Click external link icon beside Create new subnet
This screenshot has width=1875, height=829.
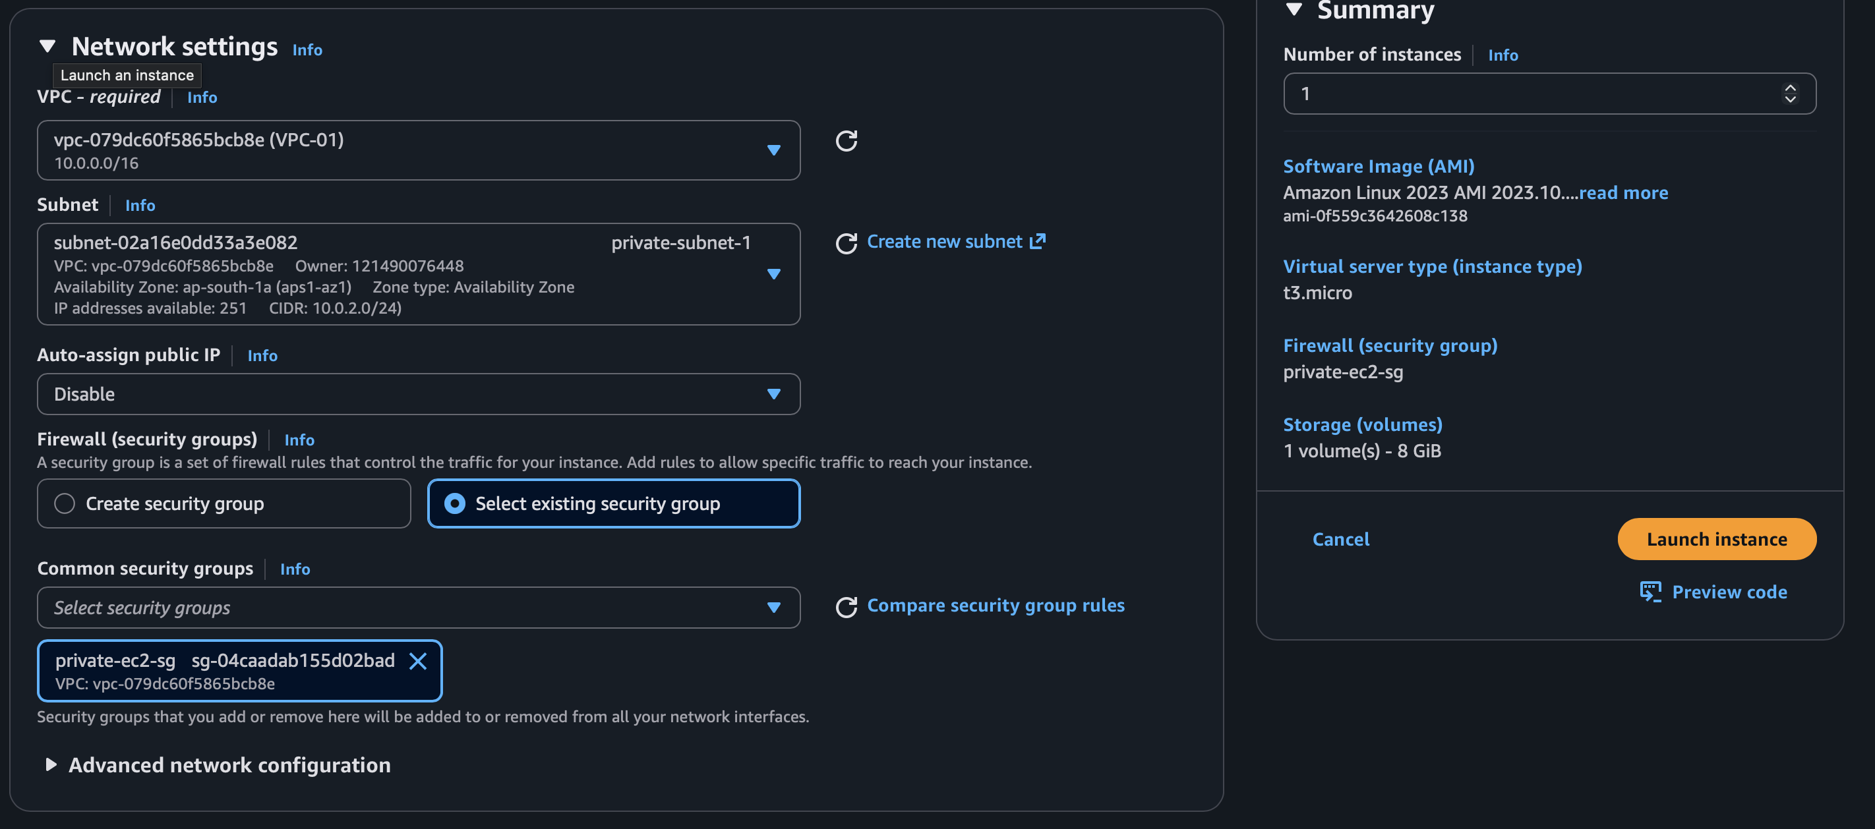[x=1038, y=241]
